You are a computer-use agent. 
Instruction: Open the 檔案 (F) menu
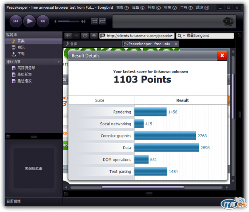coord(122,7)
